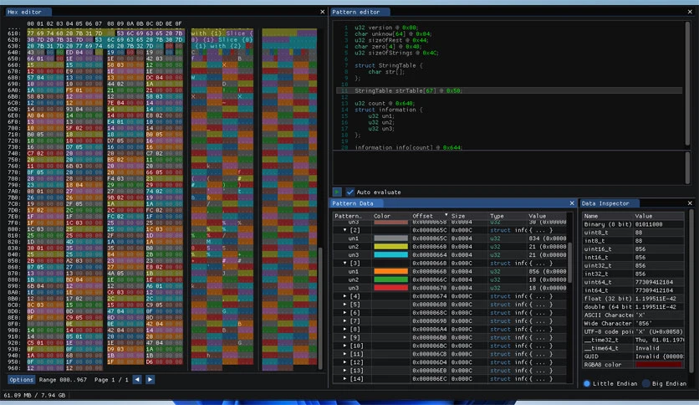Screen dimensions: 699x405
Task: Select the Big Endian radio button
Action: (x=645, y=383)
